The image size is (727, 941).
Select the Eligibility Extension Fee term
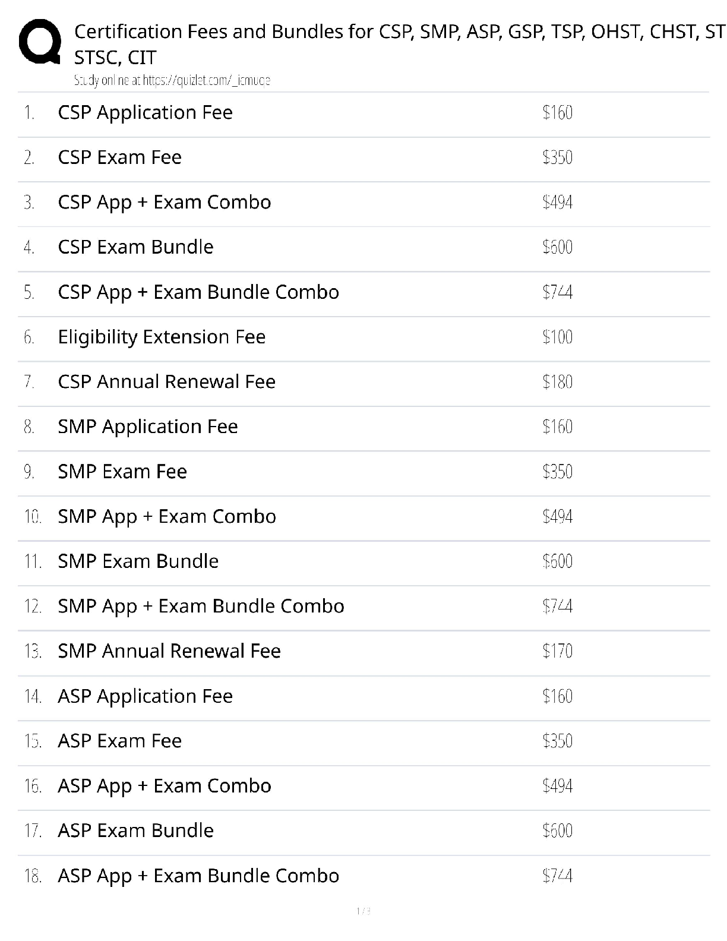(x=162, y=337)
